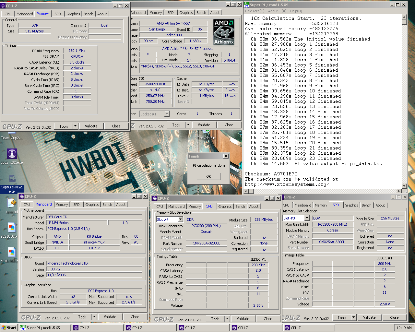
Task: Click the DFI CorpLTD manufacturer field
Action: pos(94,217)
